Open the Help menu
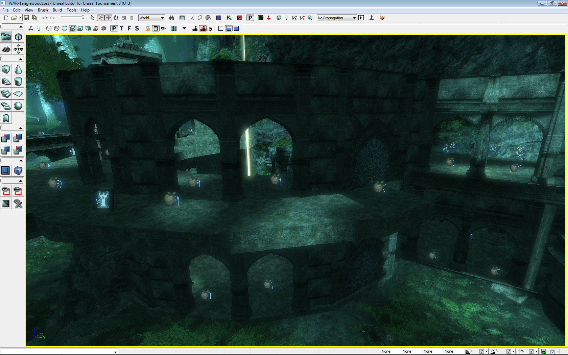Image resolution: width=568 pixels, height=355 pixels. click(x=85, y=10)
